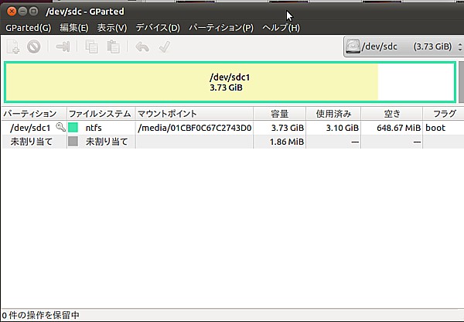The width and height of the screenshot is (464, 322).
Task: Open the 編集(E) menu
Action: pos(74,28)
